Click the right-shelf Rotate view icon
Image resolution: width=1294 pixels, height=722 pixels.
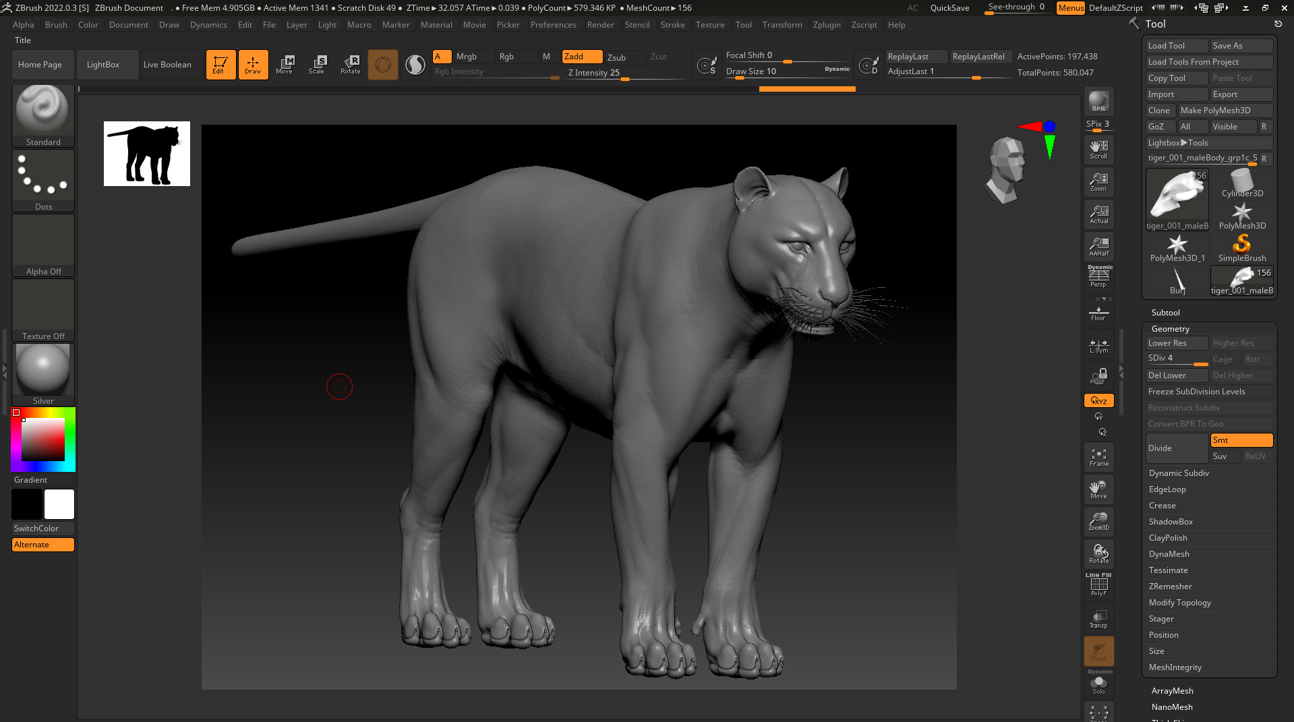click(x=1098, y=554)
